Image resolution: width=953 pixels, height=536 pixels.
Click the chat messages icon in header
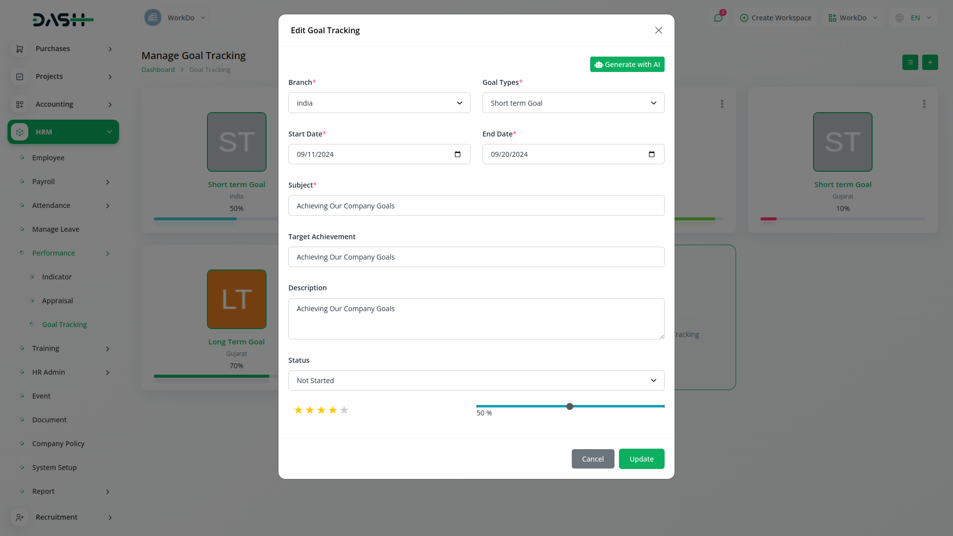(718, 18)
